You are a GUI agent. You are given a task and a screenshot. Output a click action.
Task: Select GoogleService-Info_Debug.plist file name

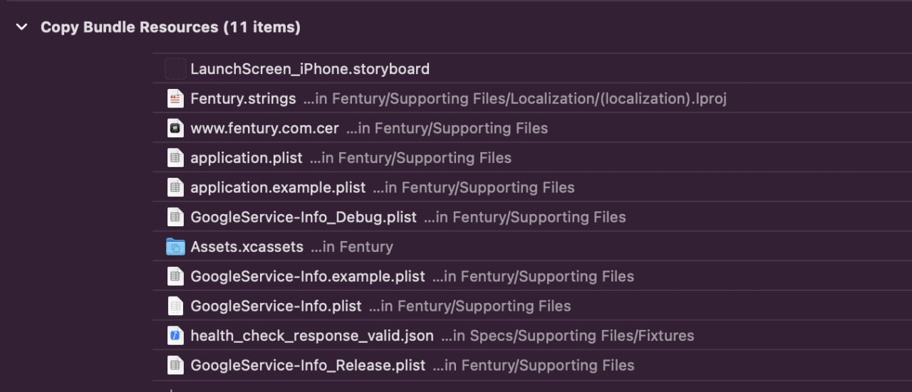pyautogui.click(x=304, y=217)
